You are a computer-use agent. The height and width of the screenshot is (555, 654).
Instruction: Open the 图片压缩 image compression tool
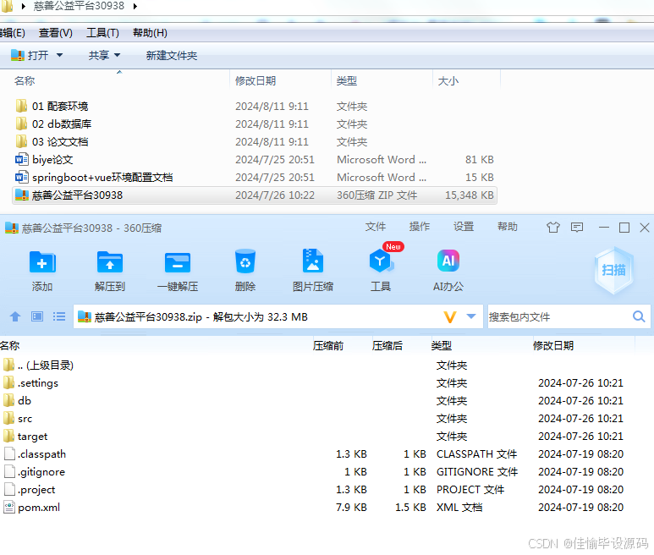pyautogui.click(x=313, y=261)
